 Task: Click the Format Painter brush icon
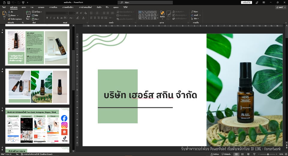click(9, 19)
